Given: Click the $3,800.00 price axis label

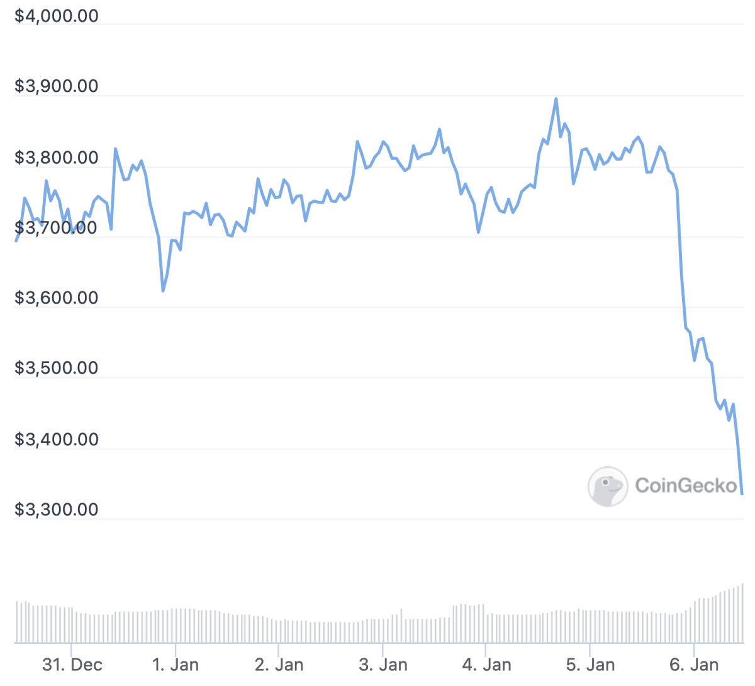Looking at the screenshot, I should [x=57, y=157].
